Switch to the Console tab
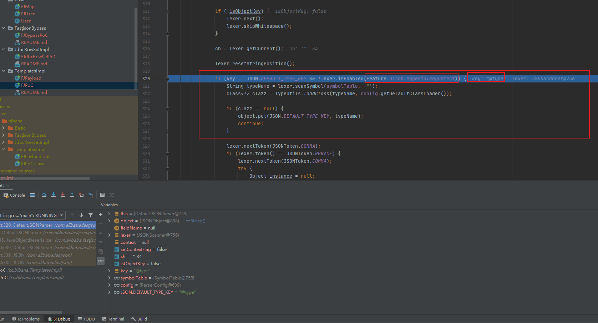Viewport: 598px width, 323px height. pos(14,195)
